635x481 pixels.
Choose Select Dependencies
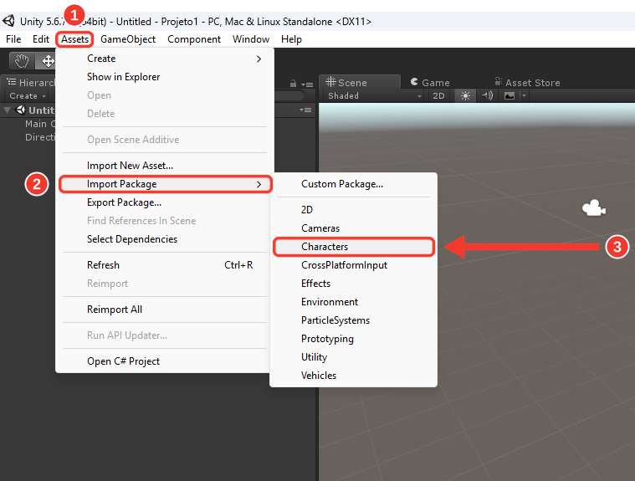pos(165,239)
